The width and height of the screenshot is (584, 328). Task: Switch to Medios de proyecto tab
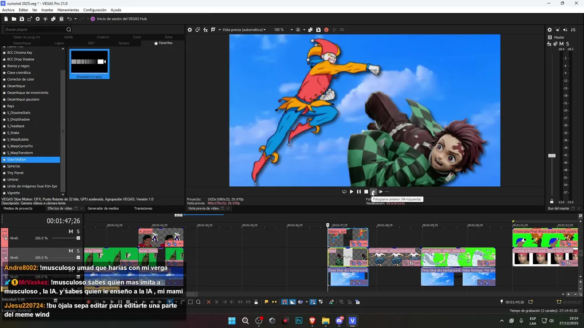coord(18,209)
